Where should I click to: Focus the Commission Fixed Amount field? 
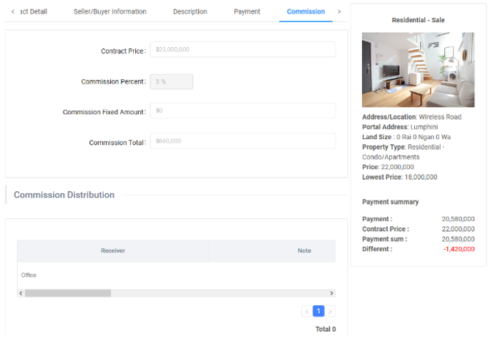[242, 111]
